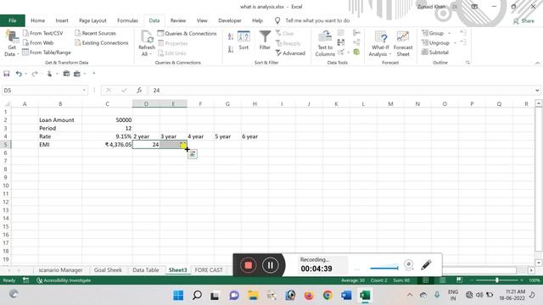Open Chrome from taskbar
This screenshot has height=305, width=543.
tap(327, 296)
